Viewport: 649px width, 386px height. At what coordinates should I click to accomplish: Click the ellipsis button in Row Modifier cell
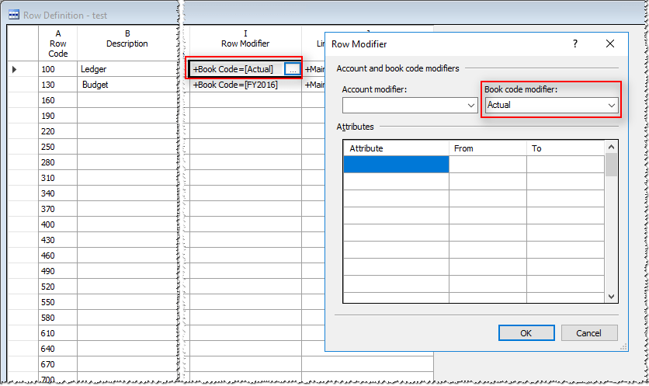click(291, 69)
